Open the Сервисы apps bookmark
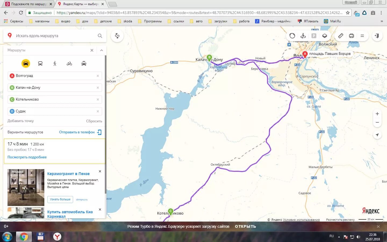The height and width of the screenshot is (242, 387). click(13, 21)
